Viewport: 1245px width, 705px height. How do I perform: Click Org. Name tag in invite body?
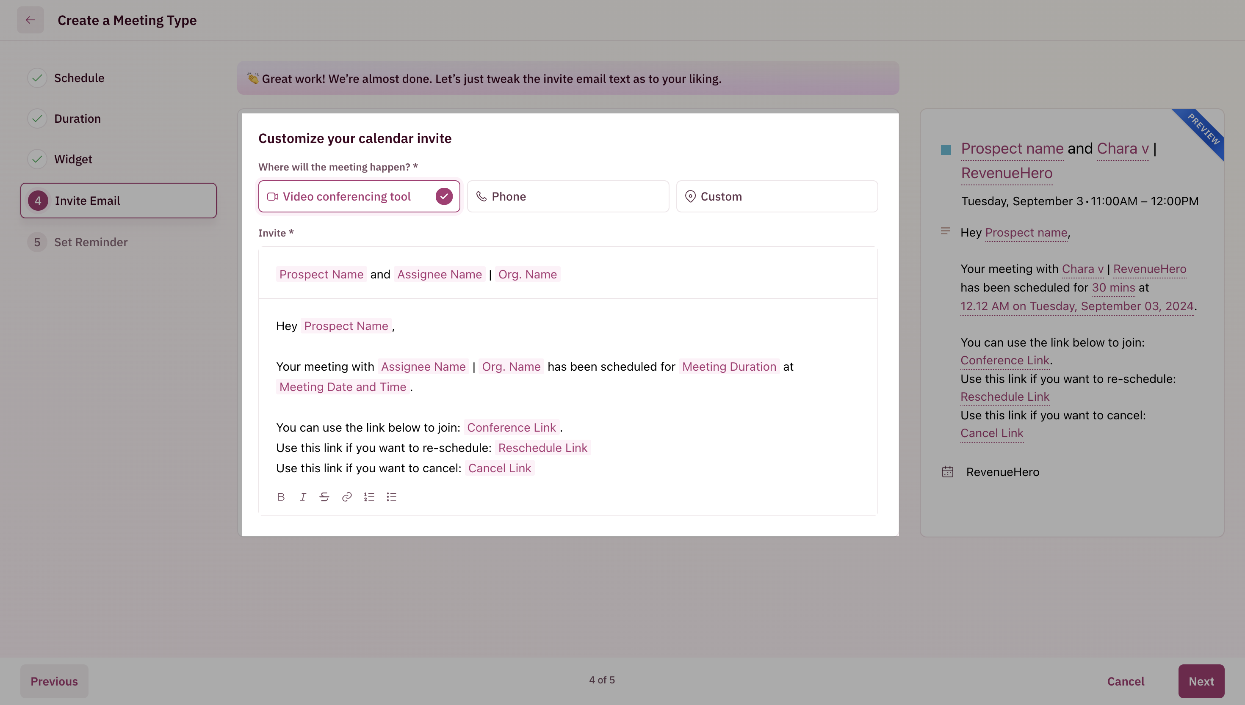[511, 367]
